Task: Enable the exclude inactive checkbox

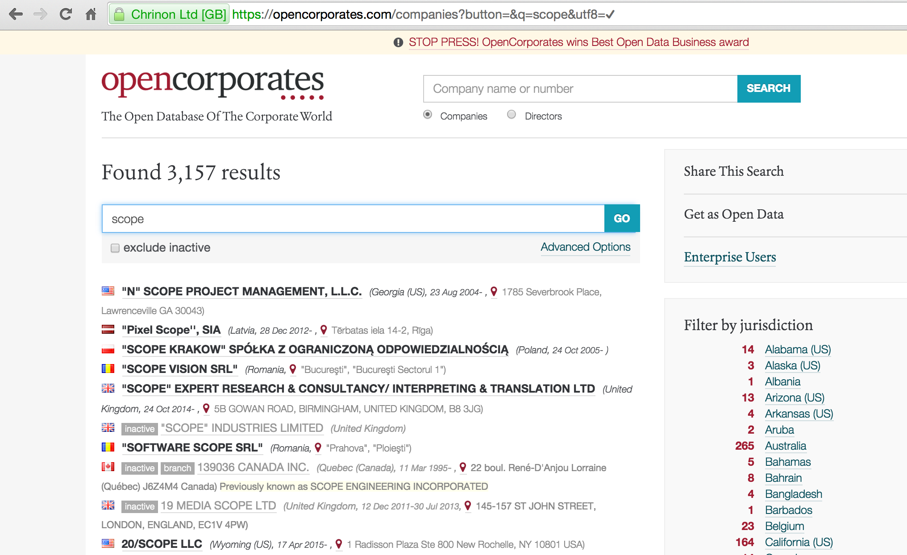Action: (x=115, y=248)
